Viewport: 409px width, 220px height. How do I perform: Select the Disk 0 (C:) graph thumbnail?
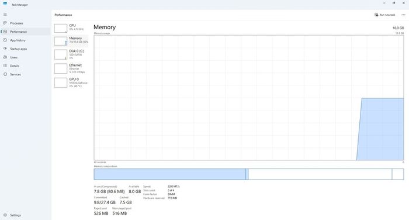pyautogui.click(x=61, y=54)
